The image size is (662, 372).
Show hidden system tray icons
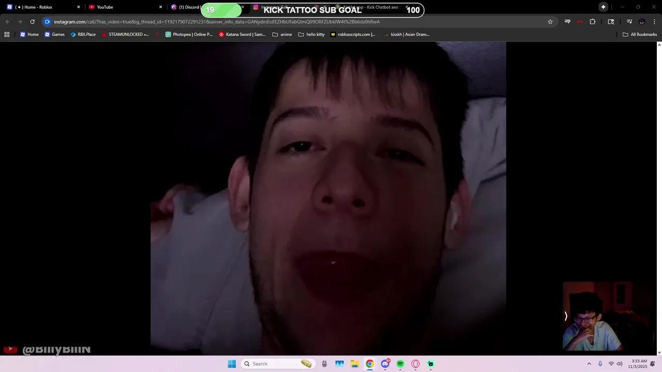coord(589,364)
